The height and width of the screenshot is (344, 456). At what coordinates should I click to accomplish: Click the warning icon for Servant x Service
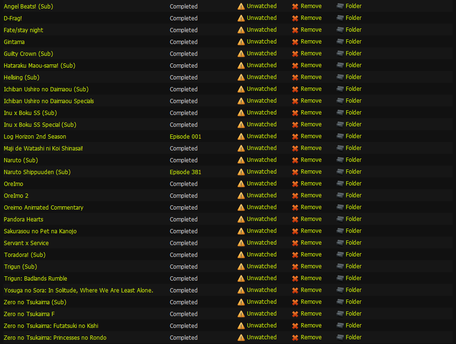click(241, 243)
